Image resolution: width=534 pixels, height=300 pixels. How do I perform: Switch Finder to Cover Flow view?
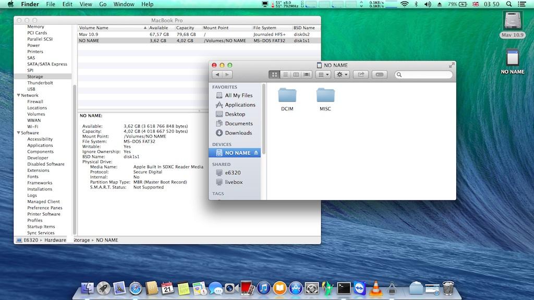307,74
